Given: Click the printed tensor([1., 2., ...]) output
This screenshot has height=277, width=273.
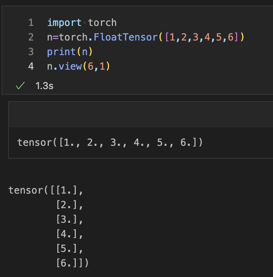Looking at the screenshot, I should [x=110, y=143].
